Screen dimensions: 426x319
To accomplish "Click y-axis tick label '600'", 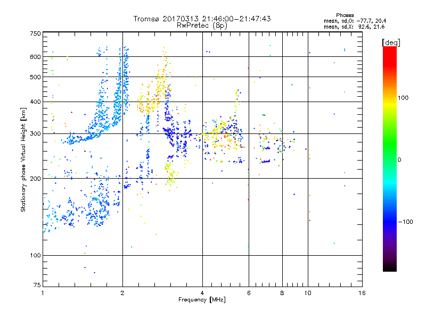I will click(35, 57).
